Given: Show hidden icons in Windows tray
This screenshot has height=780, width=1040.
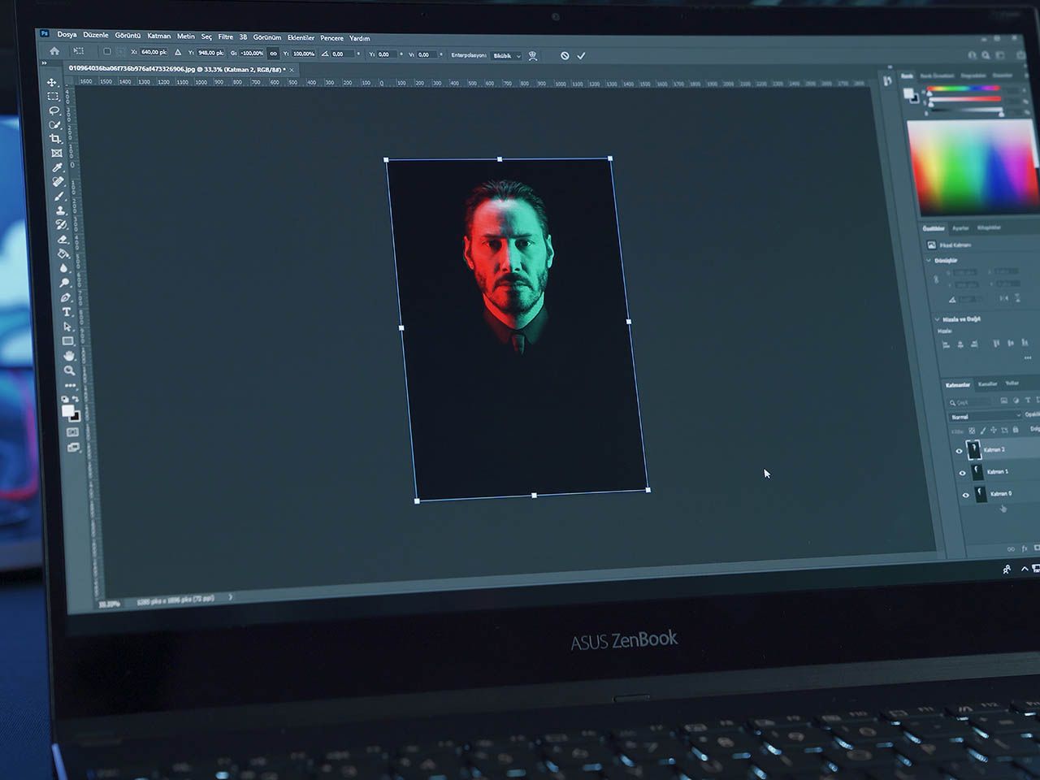Looking at the screenshot, I should (x=1024, y=569).
